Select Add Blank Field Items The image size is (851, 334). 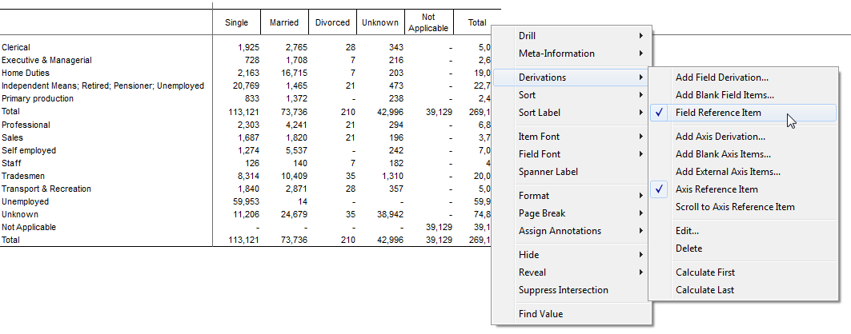pos(725,95)
